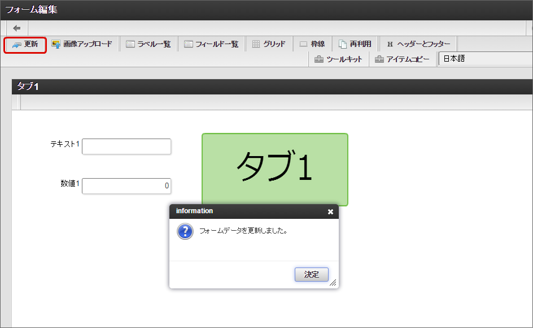Screen dimensions: 533x328
Task: Enable the 枠線 border lines
Action: pos(315,44)
